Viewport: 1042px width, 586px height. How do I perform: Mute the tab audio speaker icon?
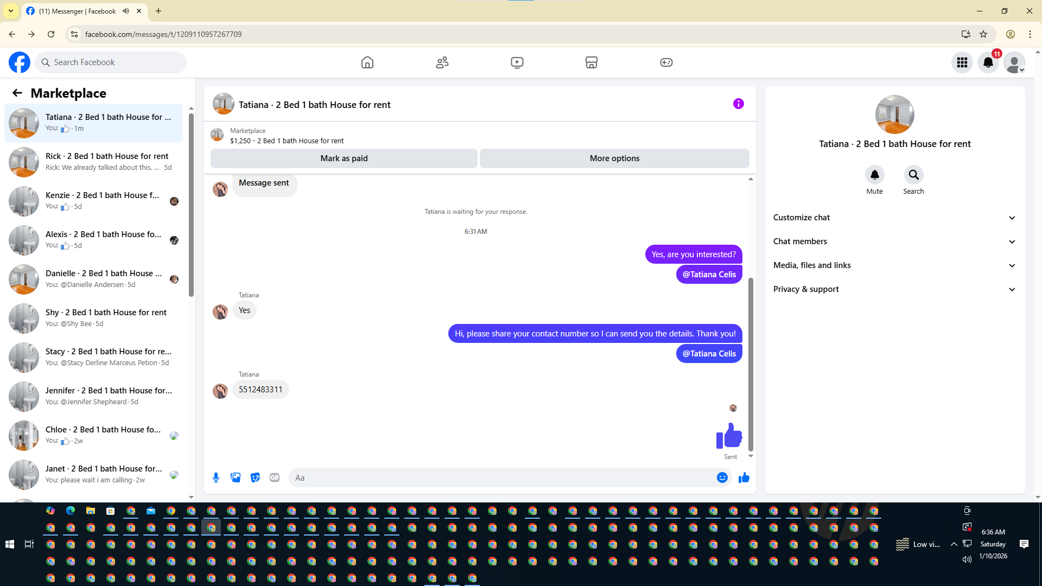[x=126, y=11]
